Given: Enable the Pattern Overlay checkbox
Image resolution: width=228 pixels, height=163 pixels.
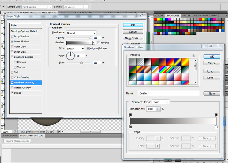Looking at the screenshot, I should pos(12,88).
